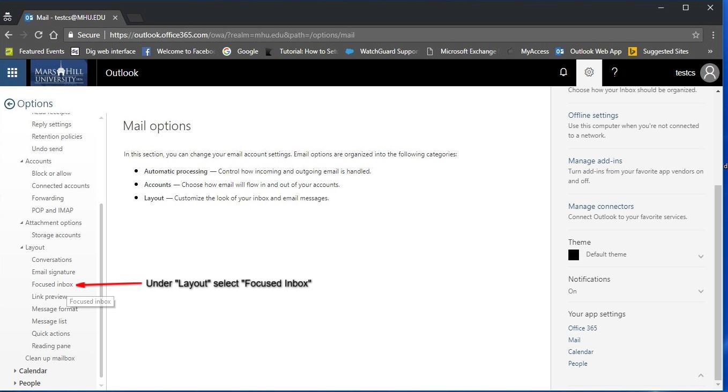
Task: Open Email signature settings
Action: pos(54,272)
